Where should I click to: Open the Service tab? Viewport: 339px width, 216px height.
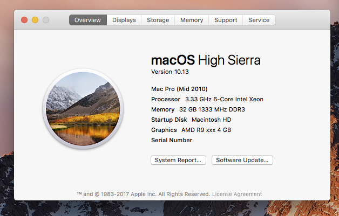click(x=259, y=20)
